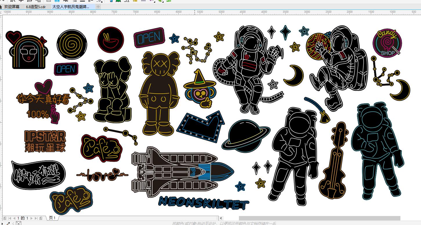Viewport: 421px width, 225px height.
Task: Select the red-outlined Cafe neon sign
Action: pos(101,148)
